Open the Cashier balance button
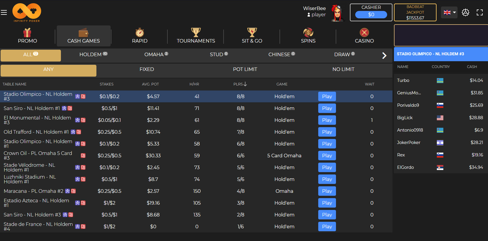The height and width of the screenshot is (241, 488). pyautogui.click(x=371, y=14)
